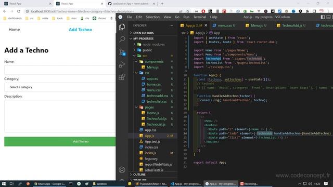Switch to the GitHub useState browser tab

(x=131, y=4)
